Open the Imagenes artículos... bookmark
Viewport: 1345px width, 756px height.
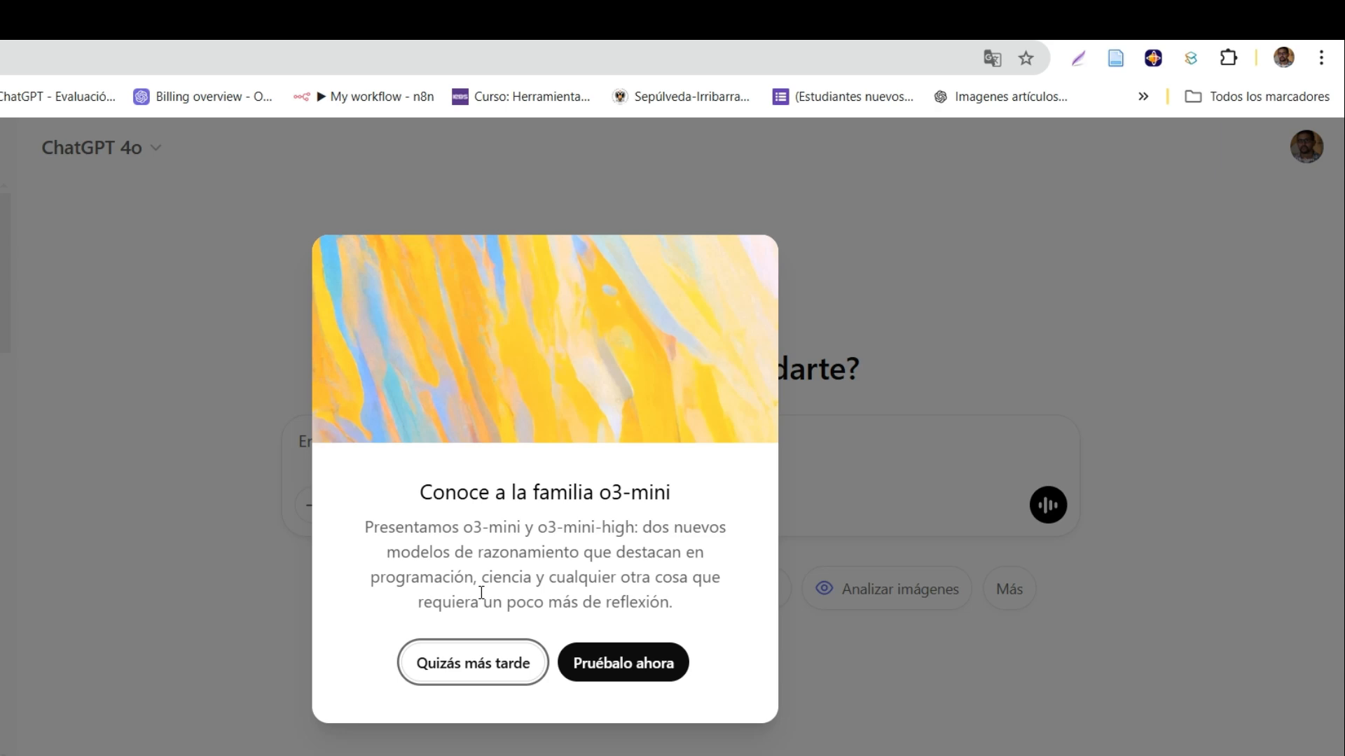pyautogui.click(x=1001, y=97)
